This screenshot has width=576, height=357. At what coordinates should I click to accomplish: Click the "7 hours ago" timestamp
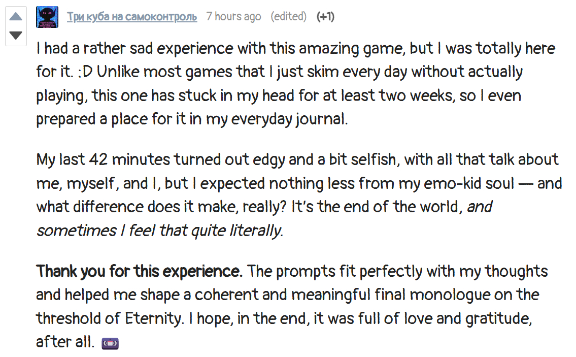point(233,17)
